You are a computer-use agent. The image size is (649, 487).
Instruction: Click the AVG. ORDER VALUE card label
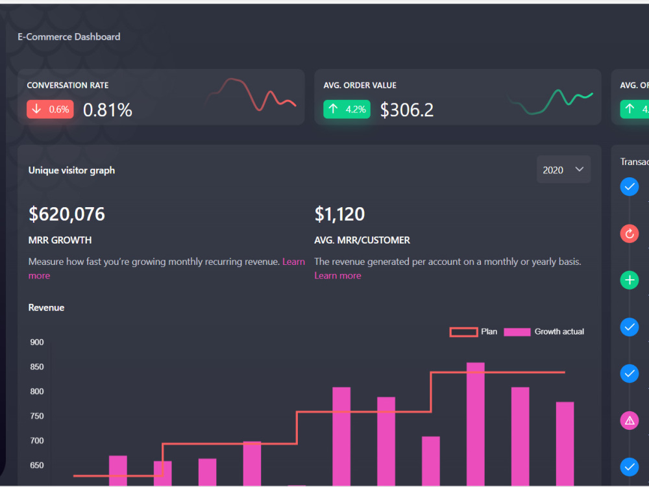click(360, 85)
